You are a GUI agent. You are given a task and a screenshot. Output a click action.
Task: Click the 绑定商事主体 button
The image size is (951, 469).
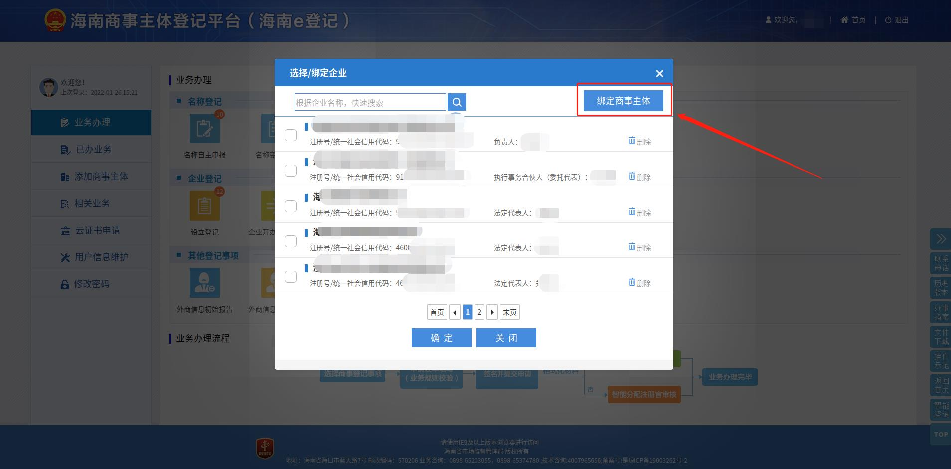623,101
